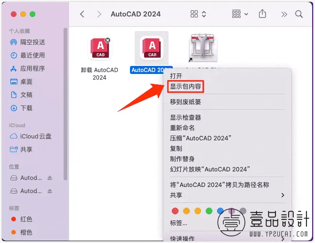This screenshot has width=315, height=243.
Task: Click the 卸载 AutoCAD 2024 file name
Action: tap(99, 73)
